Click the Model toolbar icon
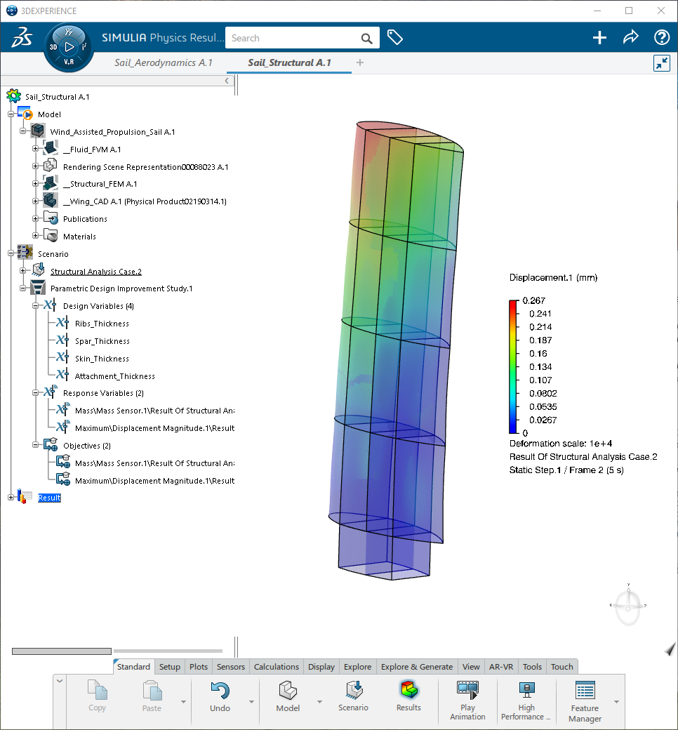This screenshot has height=730, width=678. [287, 691]
